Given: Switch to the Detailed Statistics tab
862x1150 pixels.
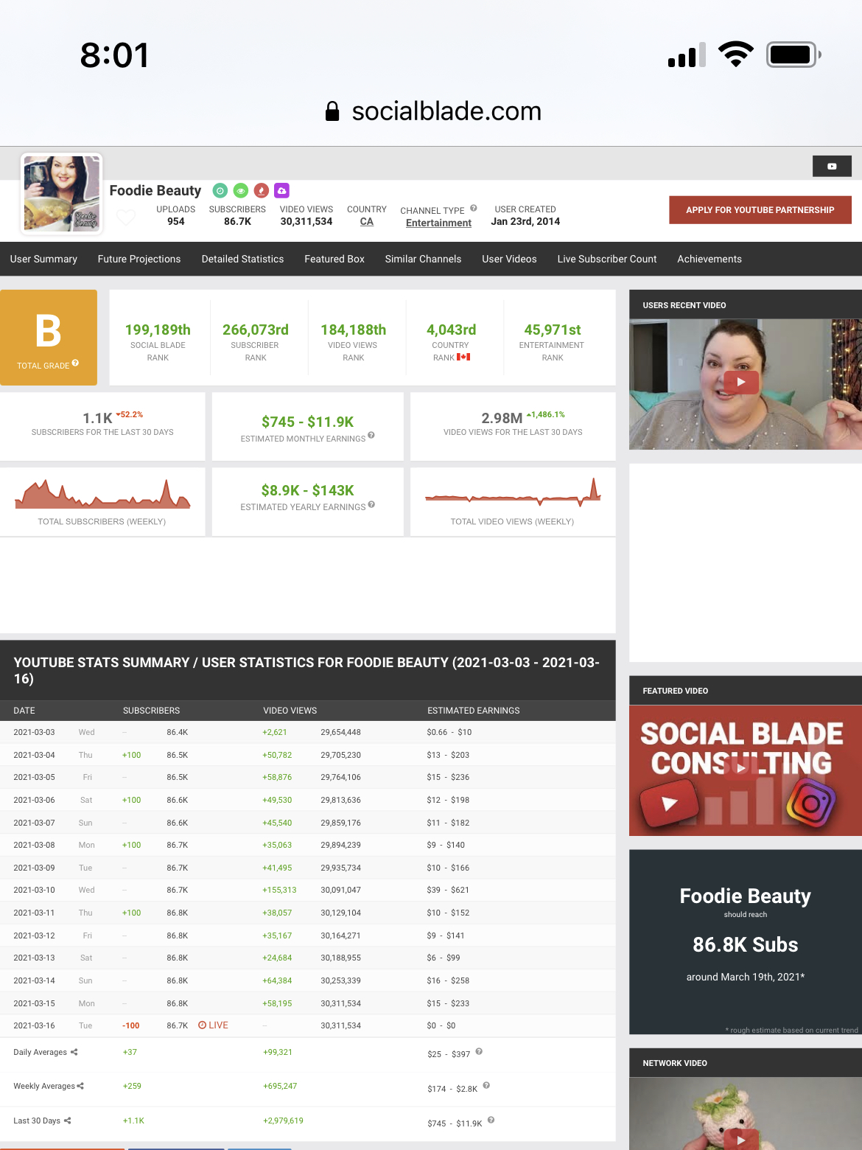Looking at the screenshot, I should pyautogui.click(x=242, y=259).
